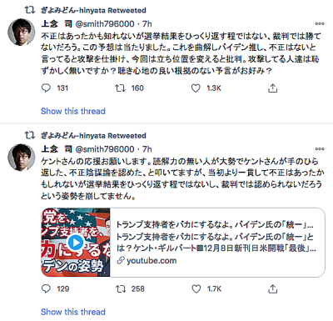Open the second tweet author's profile picture

tap(22, 158)
